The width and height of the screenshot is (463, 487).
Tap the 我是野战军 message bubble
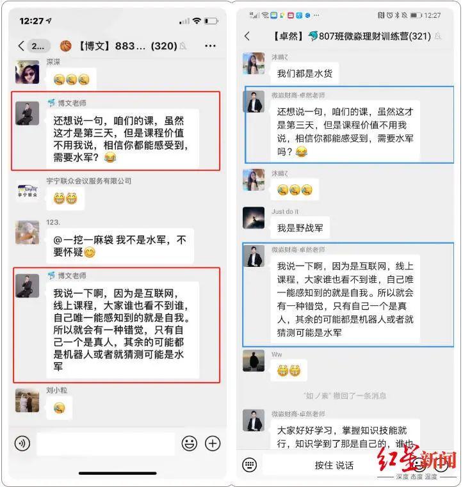coord(300,228)
